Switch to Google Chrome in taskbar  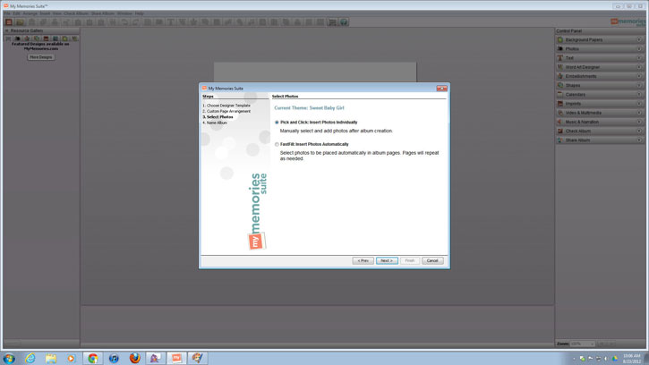pyautogui.click(x=93, y=359)
